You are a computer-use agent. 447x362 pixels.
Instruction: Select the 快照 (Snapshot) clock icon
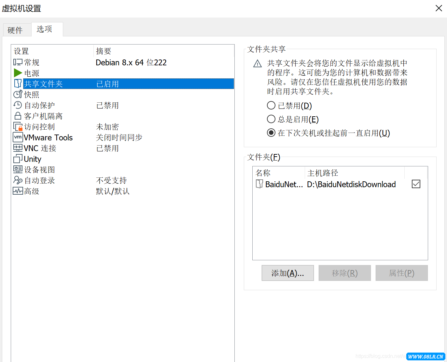pos(18,94)
